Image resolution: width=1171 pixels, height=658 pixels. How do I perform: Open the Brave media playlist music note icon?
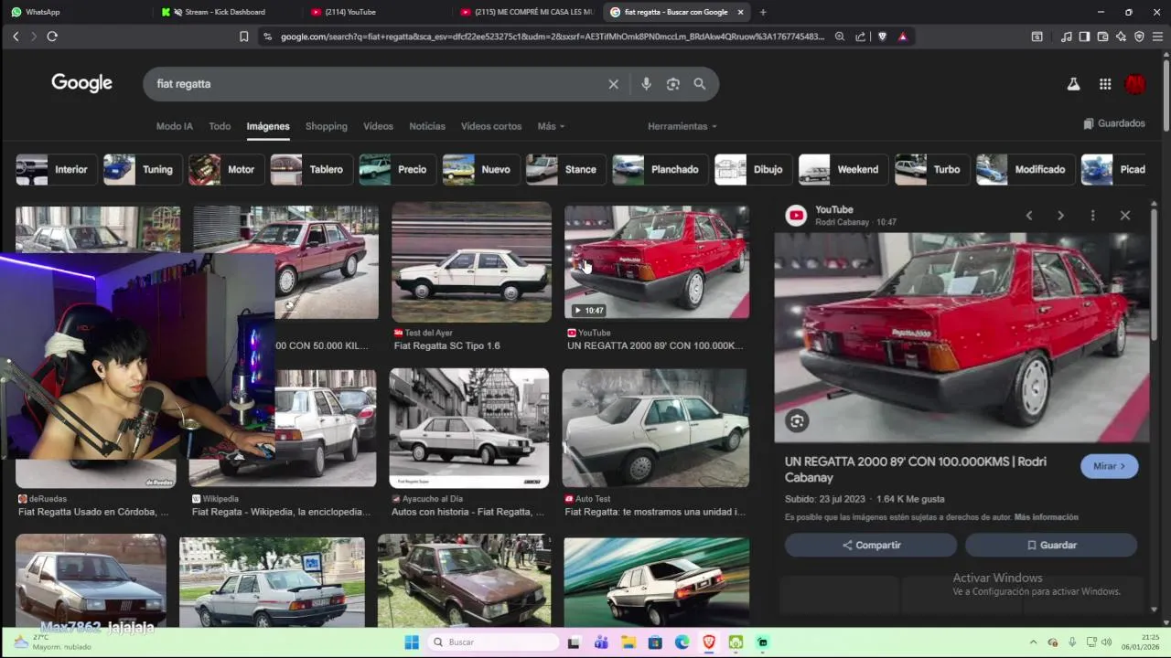1067,37
